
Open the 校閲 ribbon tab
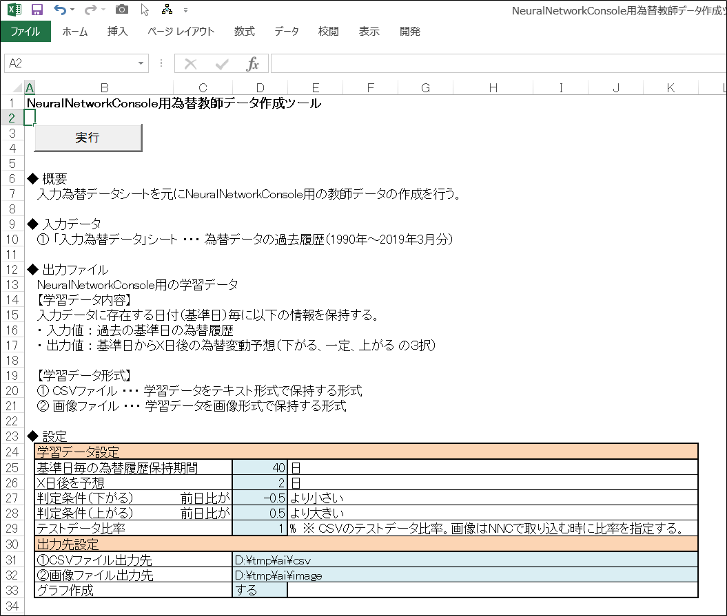(328, 32)
